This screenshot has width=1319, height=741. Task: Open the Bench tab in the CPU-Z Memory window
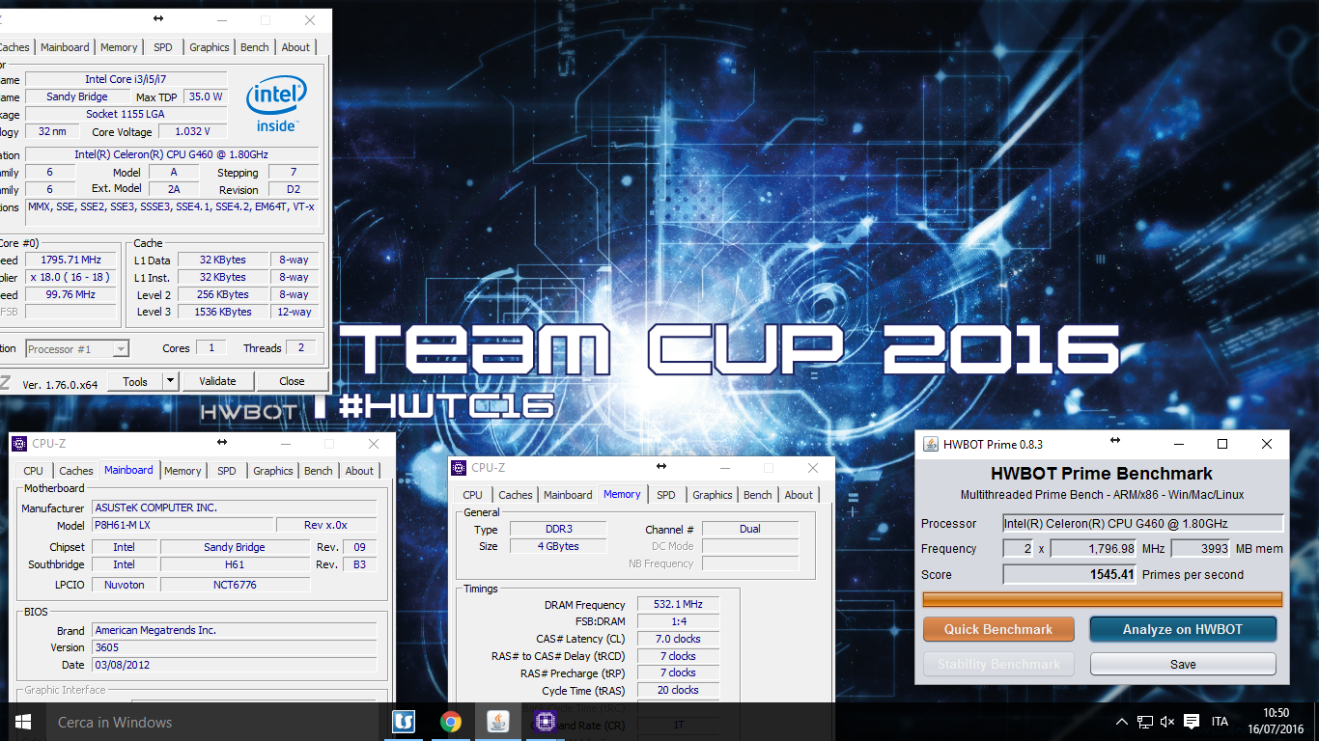pyautogui.click(x=758, y=495)
